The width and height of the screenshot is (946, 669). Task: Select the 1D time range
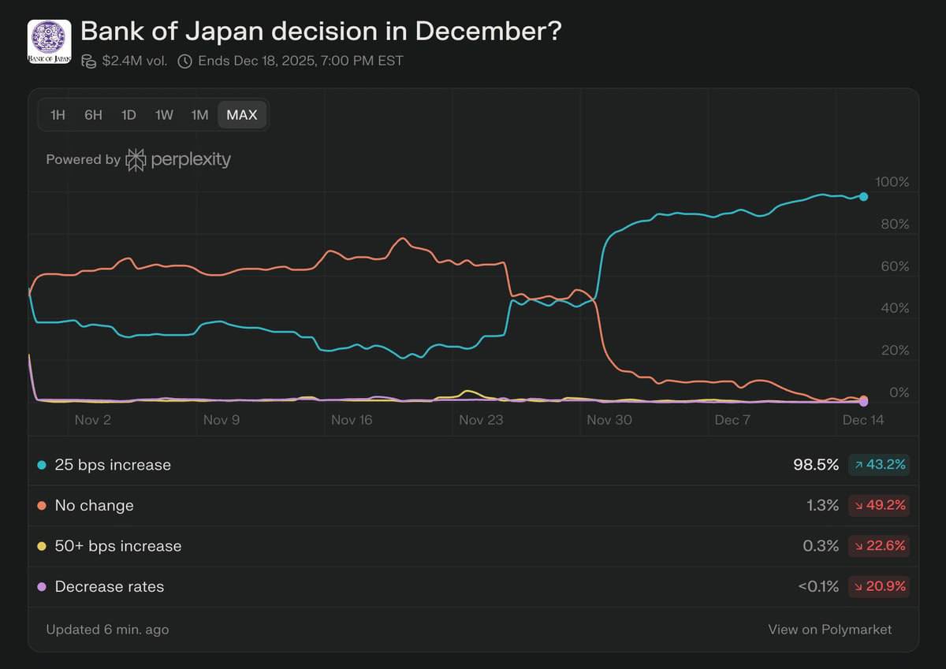pos(128,115)
